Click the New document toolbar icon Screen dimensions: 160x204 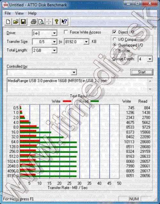(8, 22)
